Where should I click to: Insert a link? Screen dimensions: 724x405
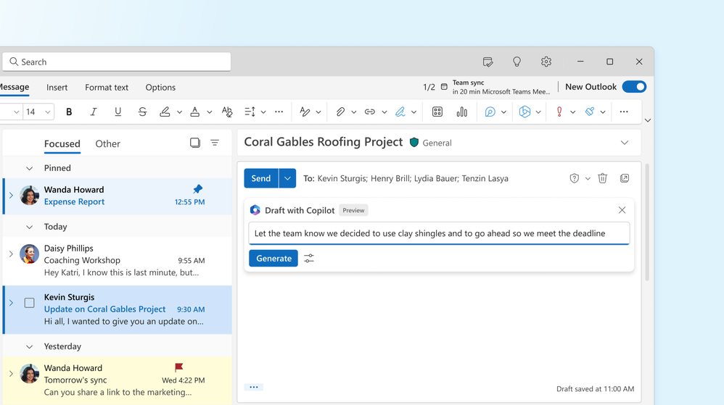[370, 112]
